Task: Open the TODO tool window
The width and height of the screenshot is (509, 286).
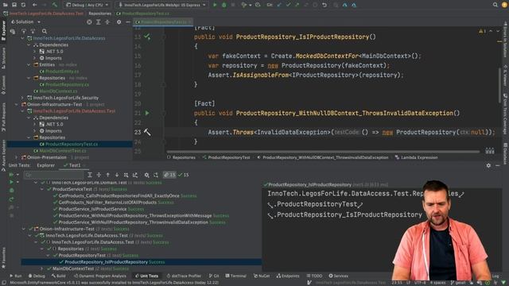Action: (315, 276)
